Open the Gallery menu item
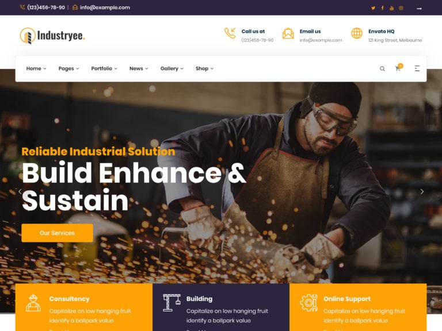442x331 pixels. 172,68
